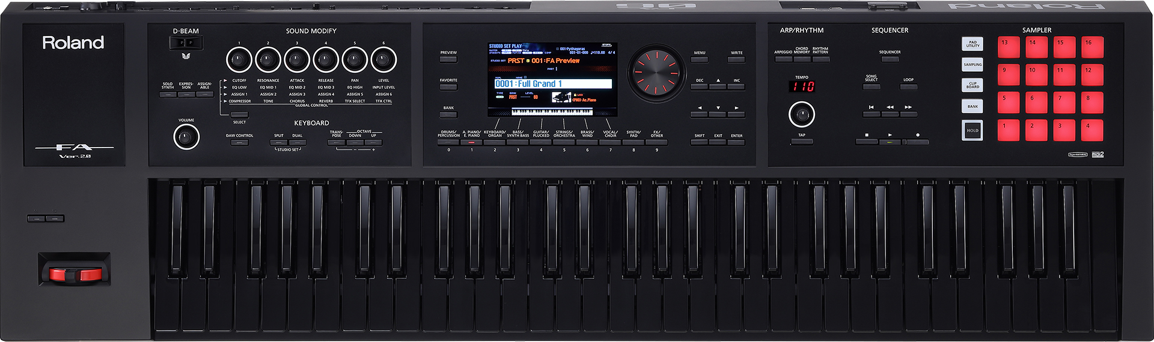Push the rewind button
Viewport: 1154px width, 342px height.
tap(890, 114)
